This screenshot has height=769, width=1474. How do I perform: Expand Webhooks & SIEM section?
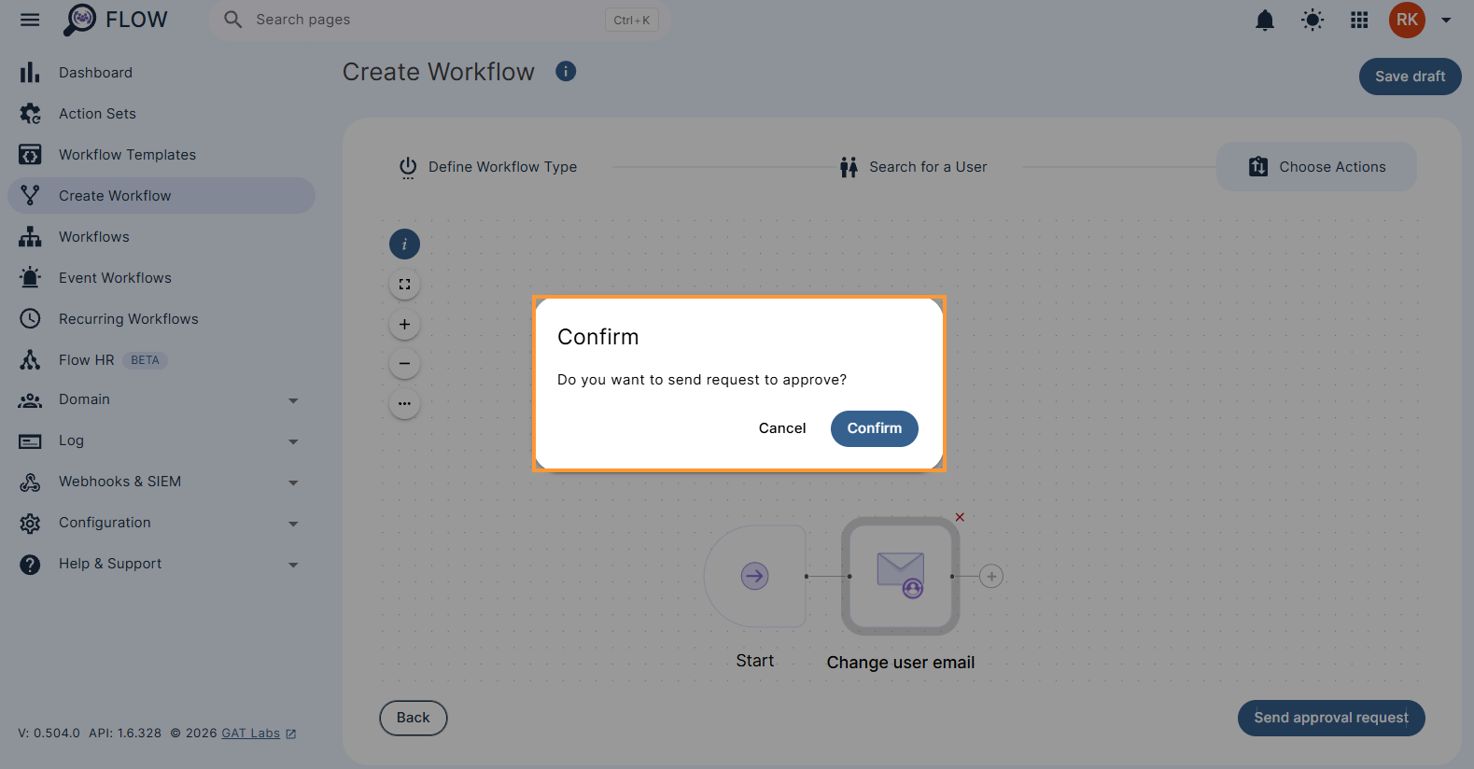[161, 482]
